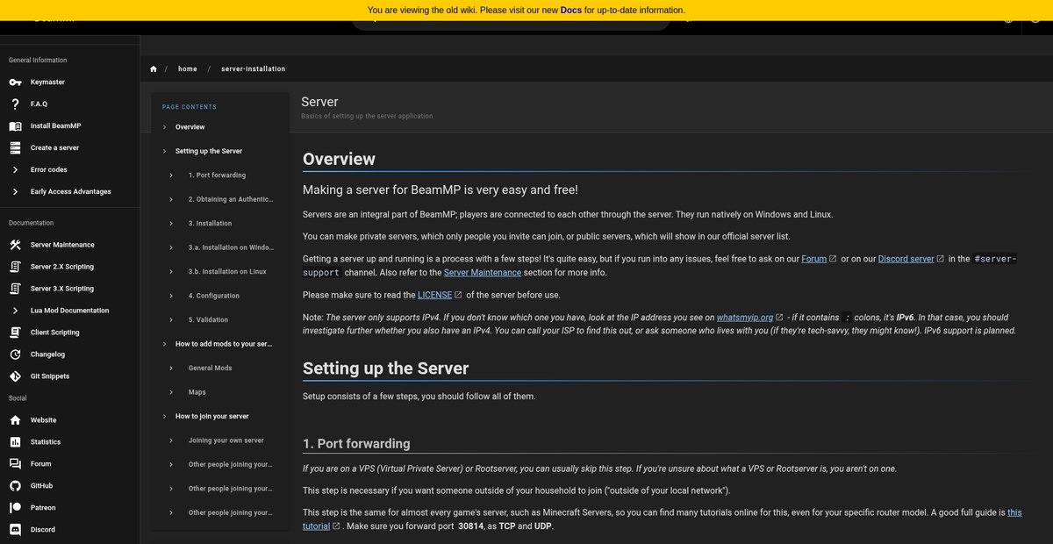Click the 'Setting up the Server' heading
Image resolution: width=1053 pixels, height=544 pixels.
pos(386,369)
